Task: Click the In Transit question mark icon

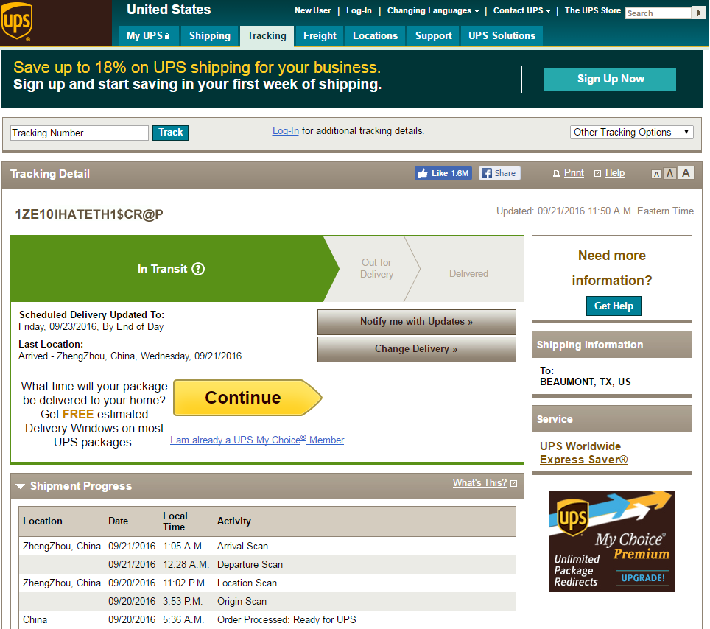Action: [198, 269]
